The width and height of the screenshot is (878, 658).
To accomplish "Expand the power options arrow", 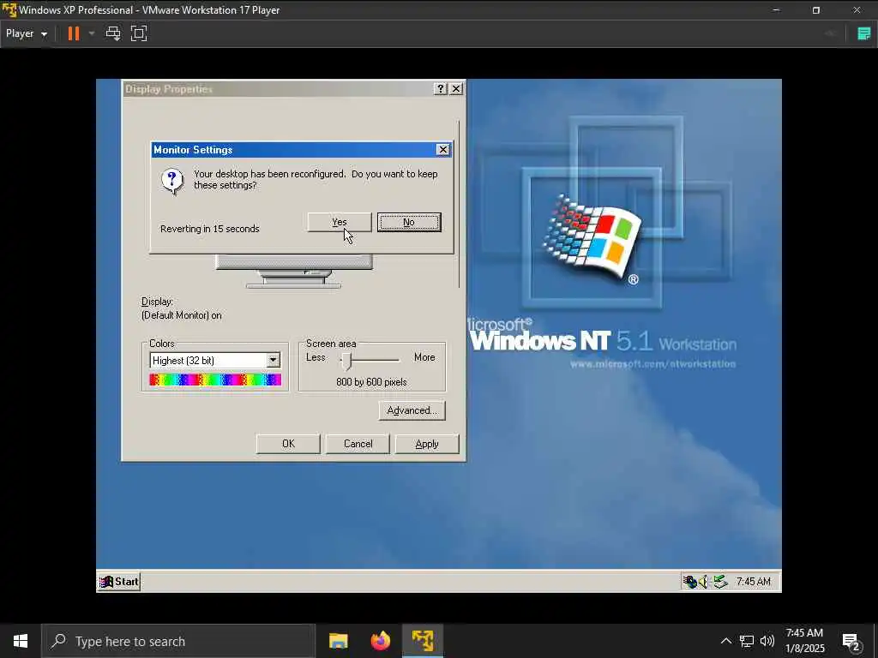I will point(91,33).
